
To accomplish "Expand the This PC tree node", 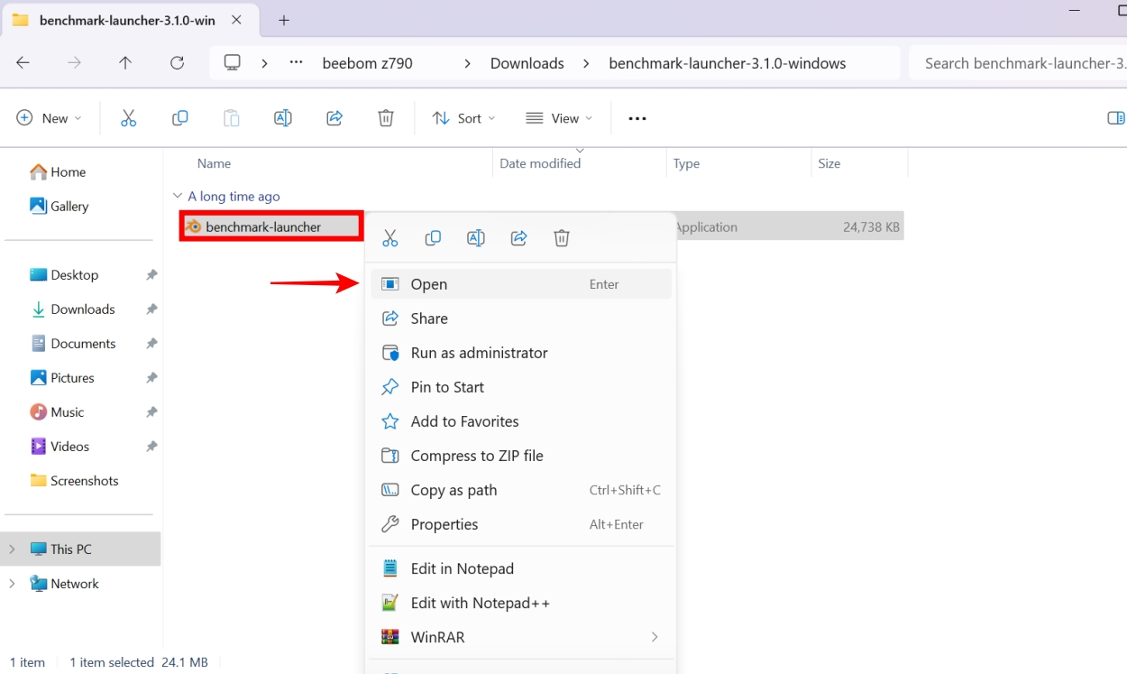I will pos(12,549).
